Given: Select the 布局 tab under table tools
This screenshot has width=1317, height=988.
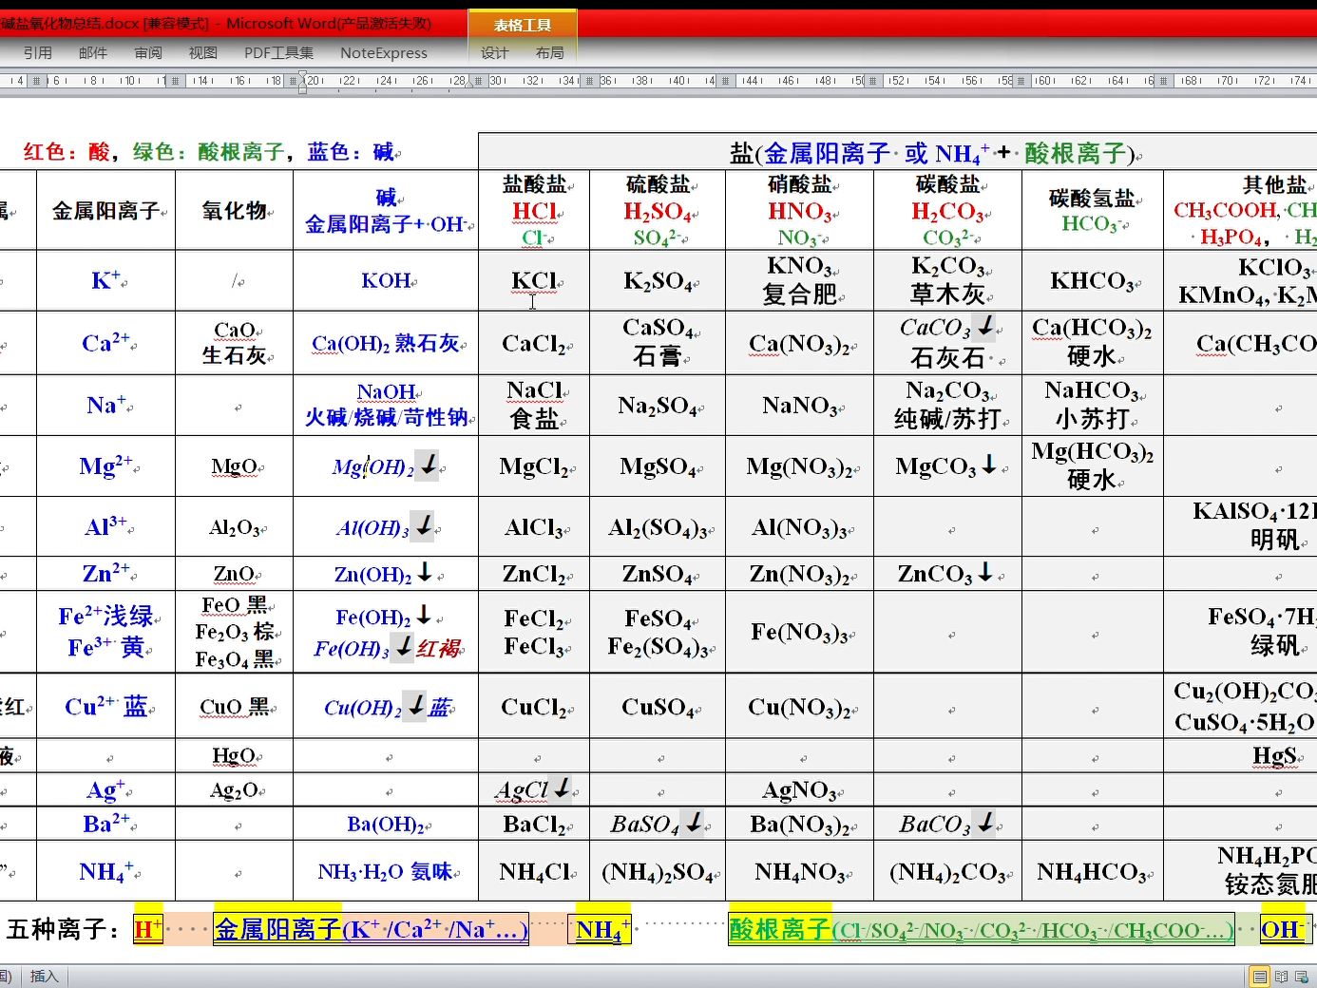Looking at the screenshot, I should click(549, 53).
